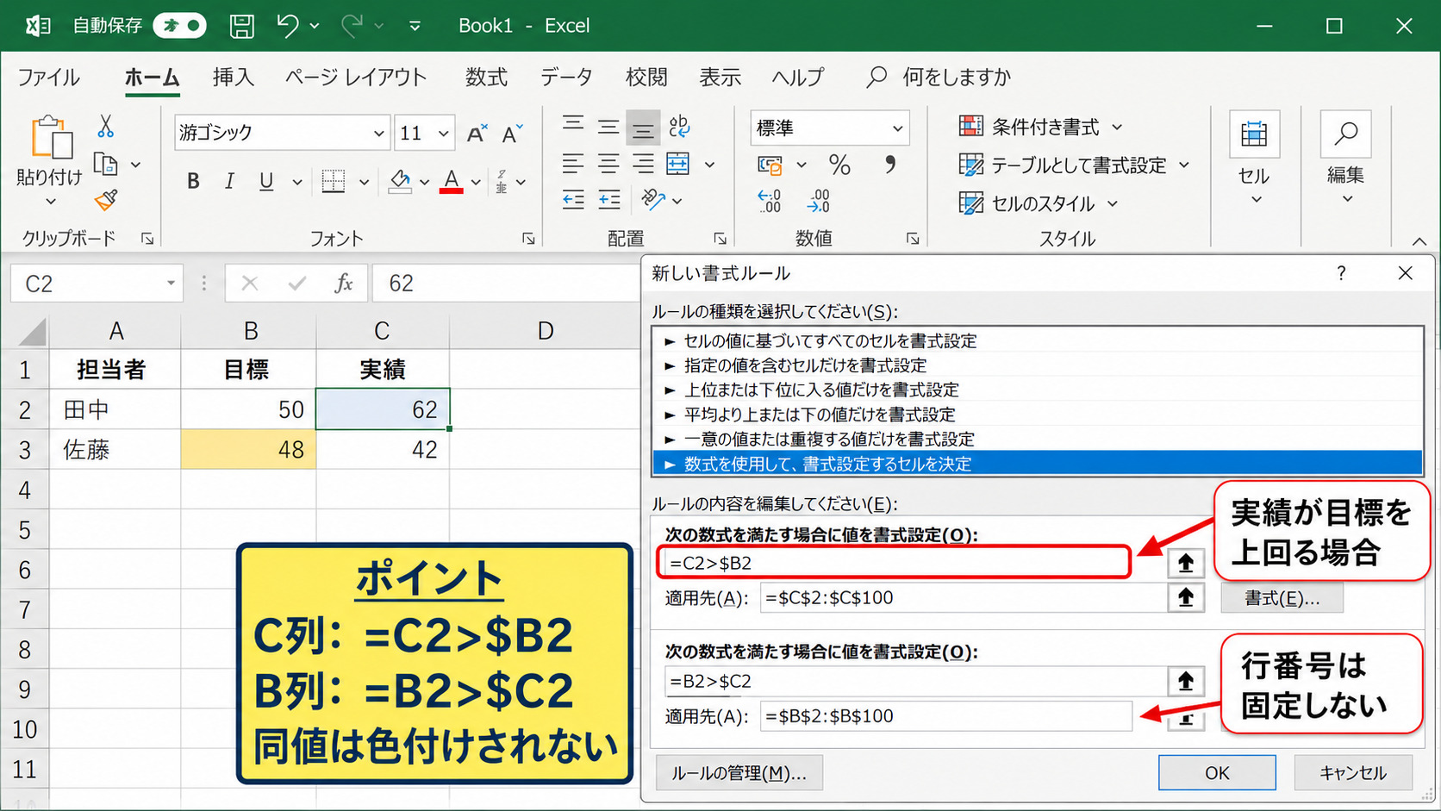Click the Orientation text angle icon
The width and height of the screenshot is (1441, 811).
tap(653, 200)
